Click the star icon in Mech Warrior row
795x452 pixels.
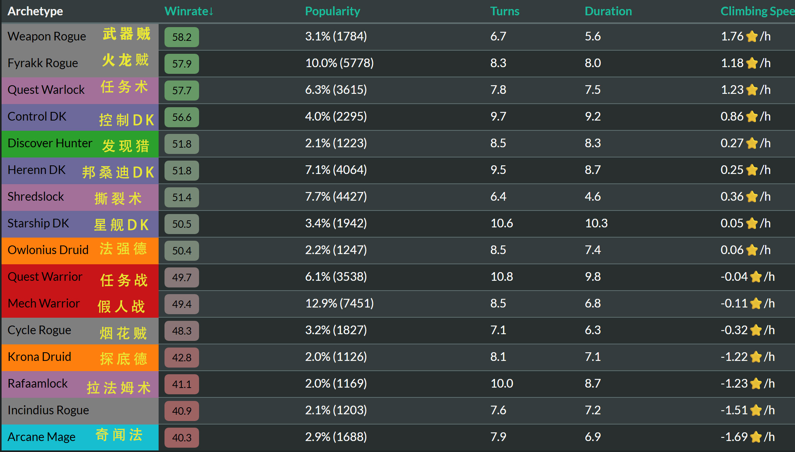(x=756, y=304)
